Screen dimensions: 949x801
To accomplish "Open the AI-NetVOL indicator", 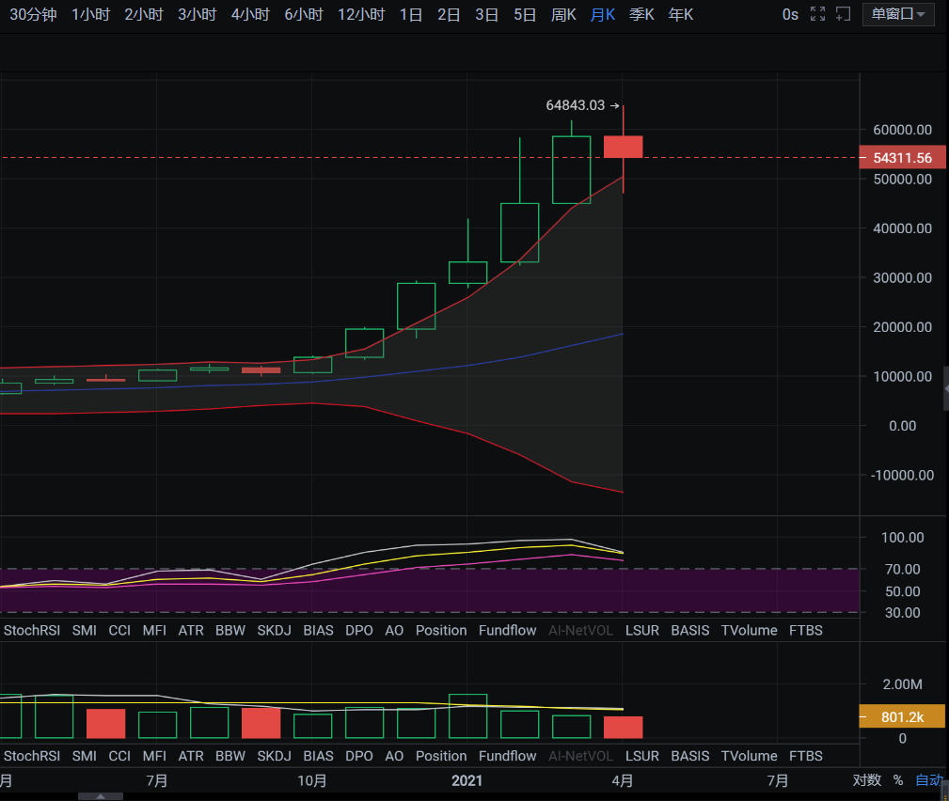I will (x=580, y=630).
